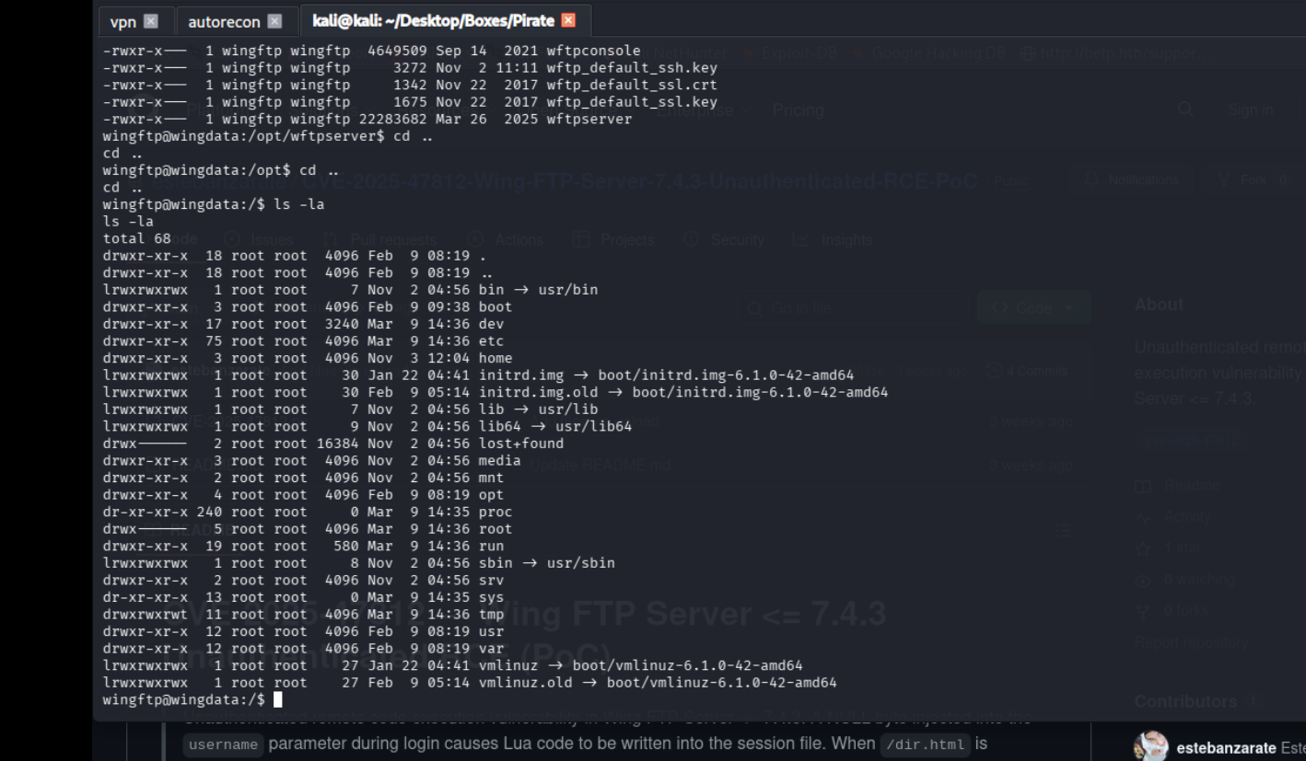Select the kali@kali ~/Desktop/Boxes/Pirate tab
Viewport: 1306px width, 761px height.
tap(433, 20)
